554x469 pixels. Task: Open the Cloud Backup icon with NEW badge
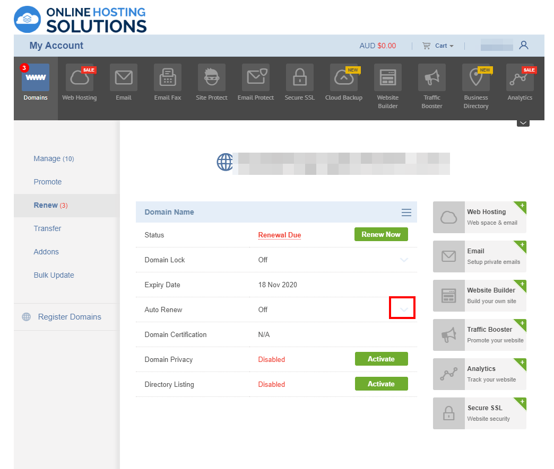tap(343, 78)
